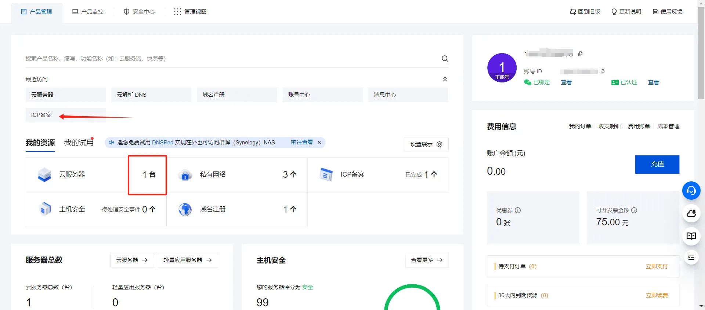Click the main account avatar
This screenshot has width=705, height=310.
point(502,68)
